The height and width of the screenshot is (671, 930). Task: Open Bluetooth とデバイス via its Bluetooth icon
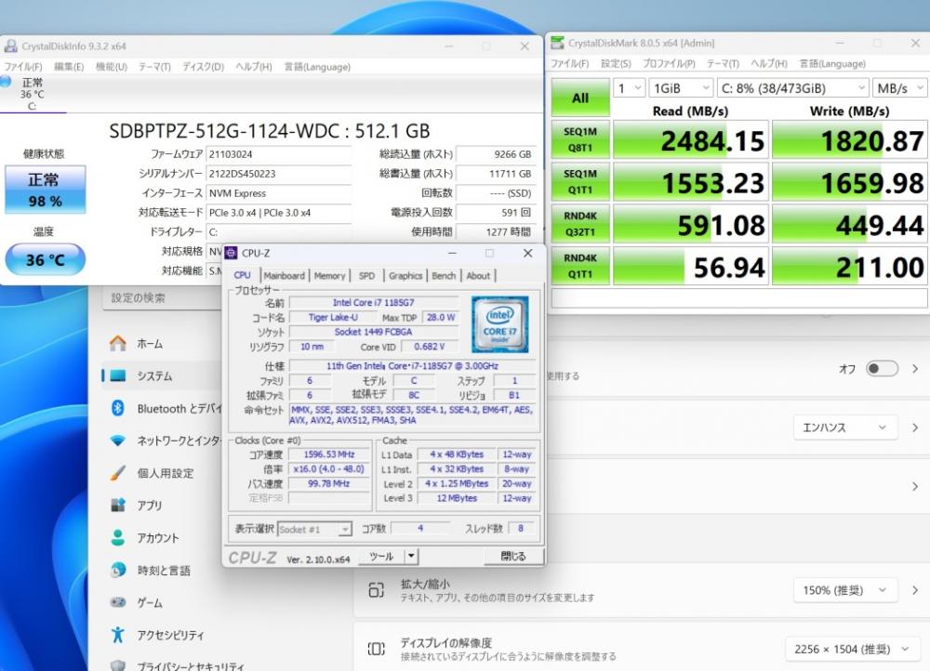click(x=118, y=408)
